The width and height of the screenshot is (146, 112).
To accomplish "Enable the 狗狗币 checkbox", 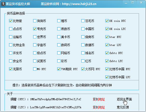I will pyautogui.click(x=35, y=21).
